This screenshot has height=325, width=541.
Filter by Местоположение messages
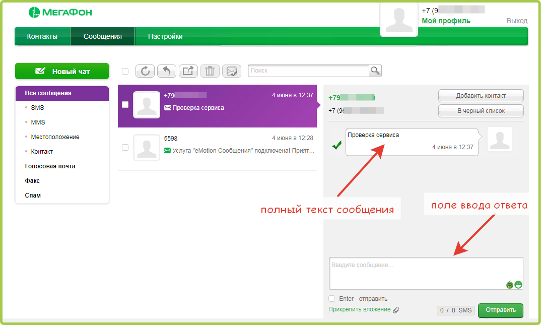point(55,137)
